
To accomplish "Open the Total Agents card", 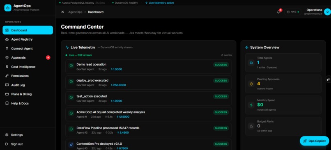I will (x=283, y=63).
